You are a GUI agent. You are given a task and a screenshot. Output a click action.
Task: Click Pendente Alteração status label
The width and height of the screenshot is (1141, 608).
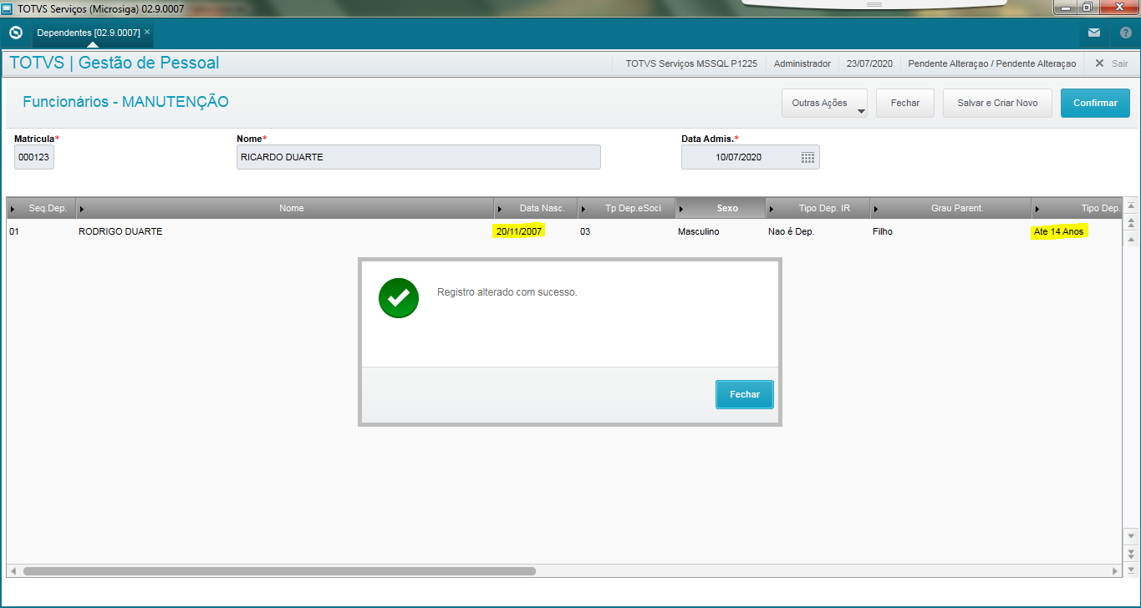pyautogui.click(x=992, y=63)
